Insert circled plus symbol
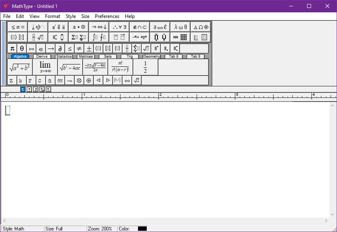This screenshot has width=337, height=232. [x=89, y=80]
